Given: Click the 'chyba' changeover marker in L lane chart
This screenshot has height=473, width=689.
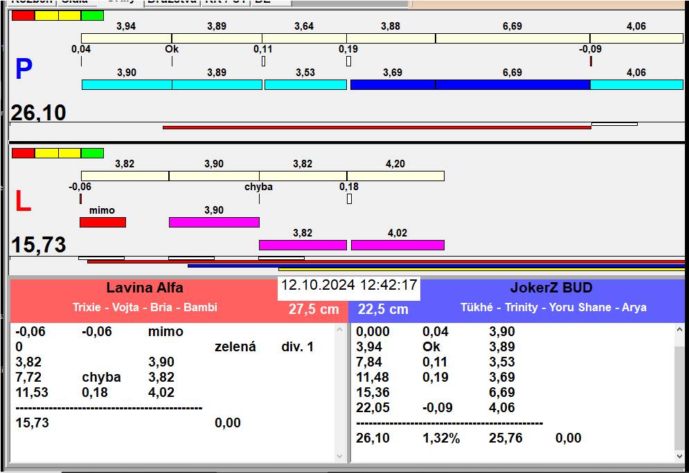Looking at the screenshot, I should pyautogui.click(x=259, y=198).
